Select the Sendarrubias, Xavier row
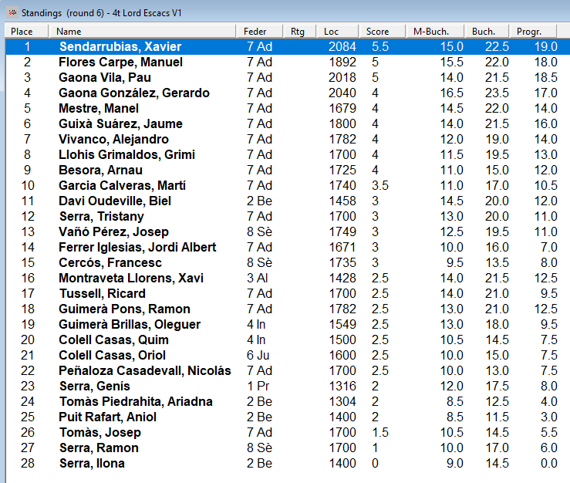Viewport: 570px width, 483px height. point(120,47)
